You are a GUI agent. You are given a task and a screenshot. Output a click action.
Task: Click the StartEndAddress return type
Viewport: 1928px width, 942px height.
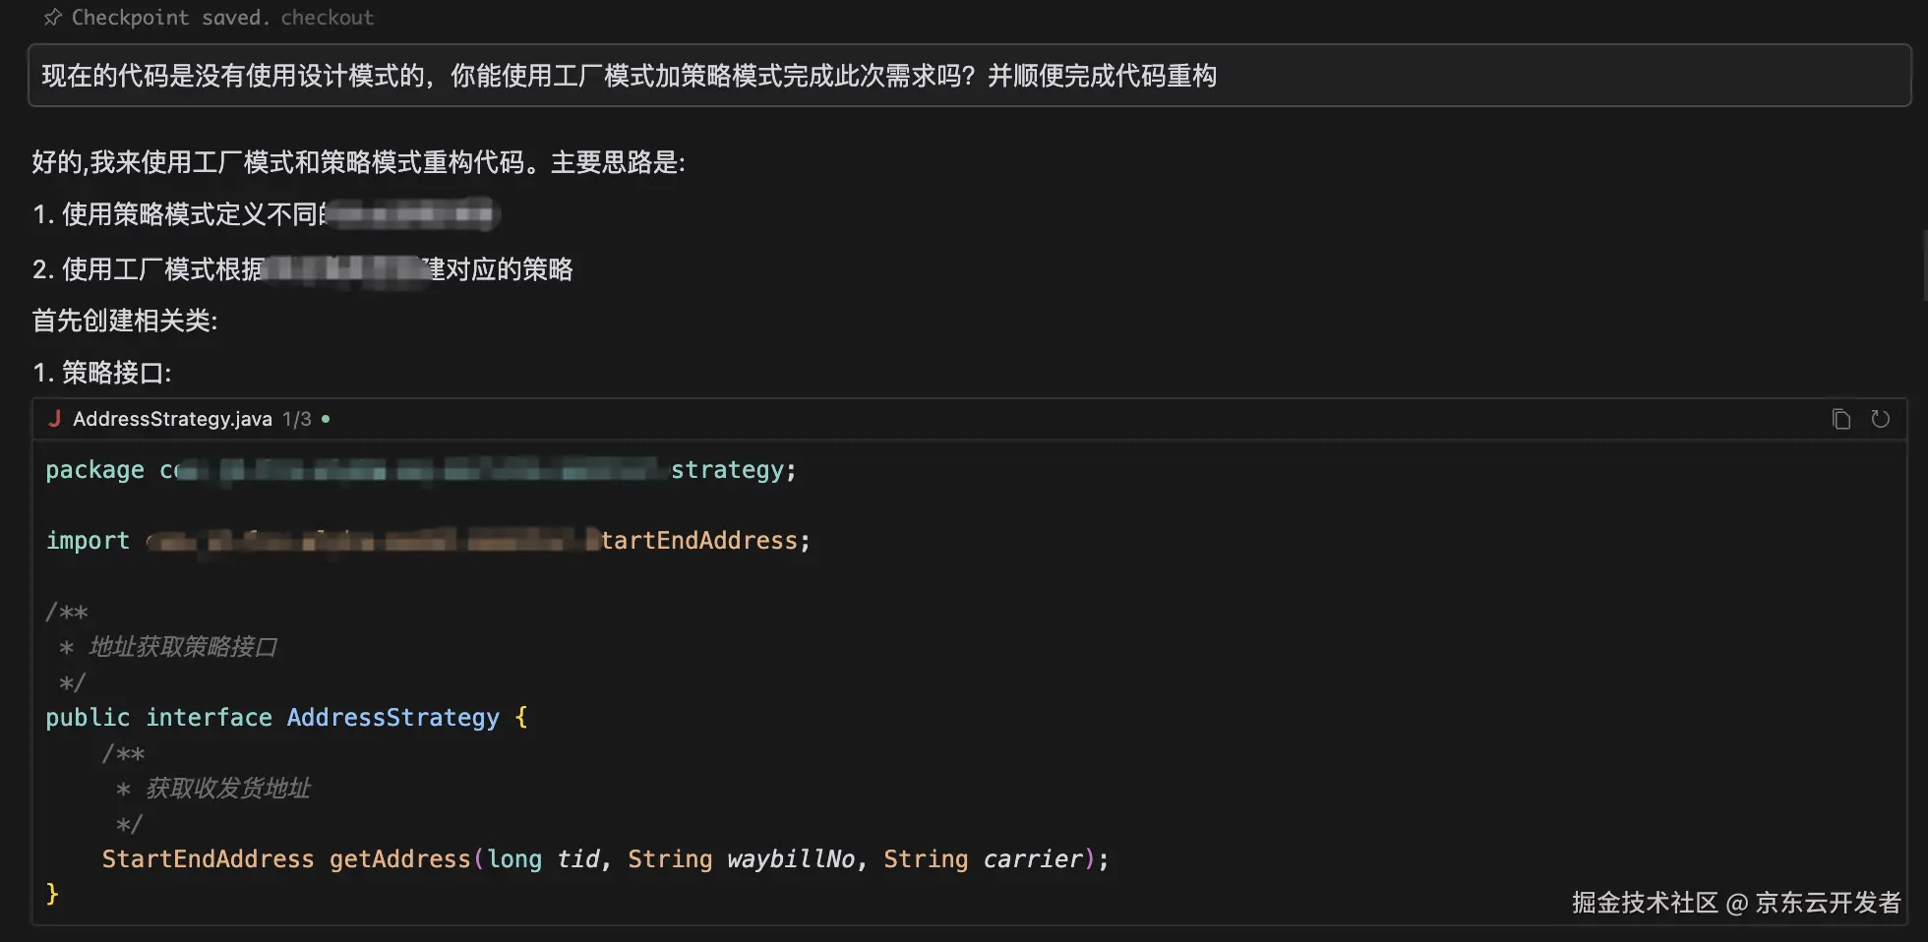click(208, 859)
